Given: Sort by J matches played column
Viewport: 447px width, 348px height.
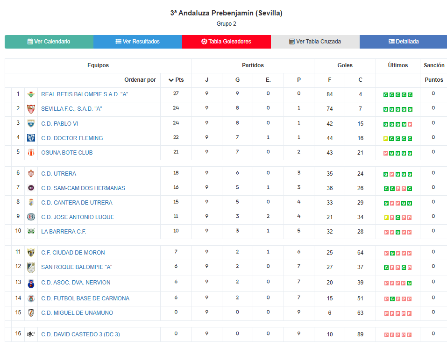Looking at the screenshot, I should point(206,80).
